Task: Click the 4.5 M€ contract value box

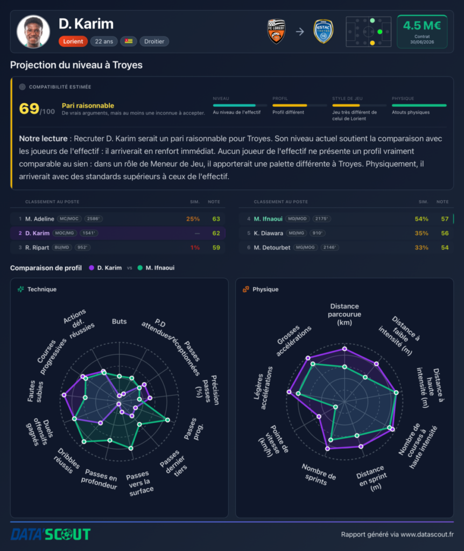Action: point(422,31)
